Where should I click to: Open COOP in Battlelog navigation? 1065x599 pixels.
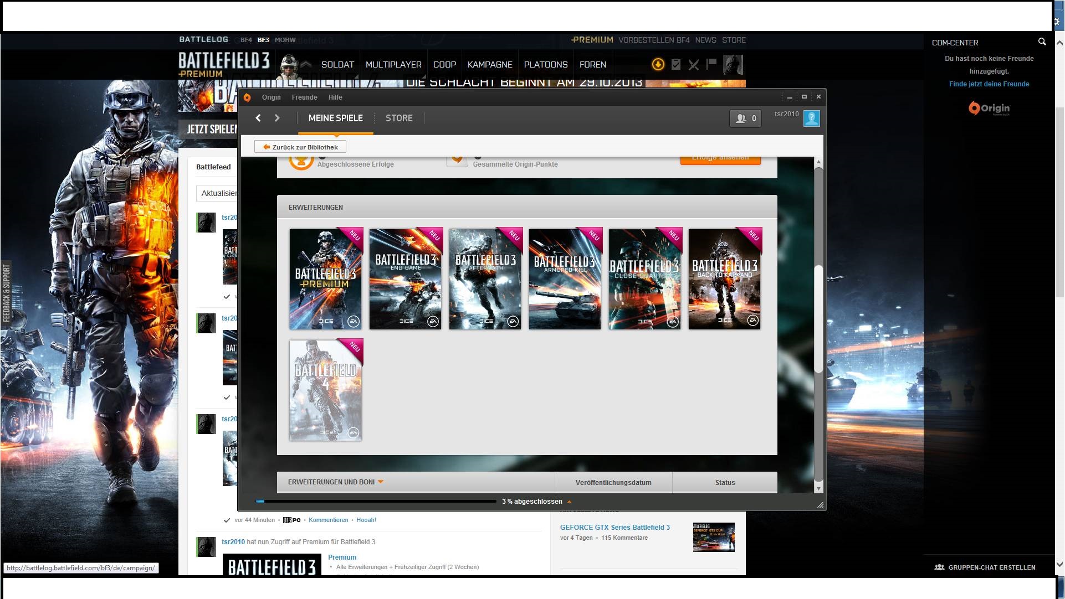[x=444, y=65]
